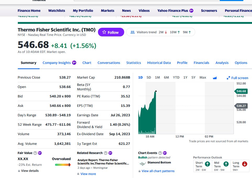The height and width of the screenshot is (181, 252).
Task: Click Related Research premium plus badge
Action: coord(110,153)
